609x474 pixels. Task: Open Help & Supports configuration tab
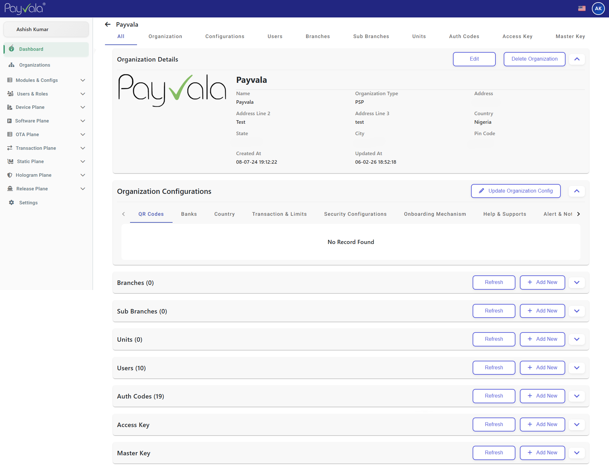[505, 214]
